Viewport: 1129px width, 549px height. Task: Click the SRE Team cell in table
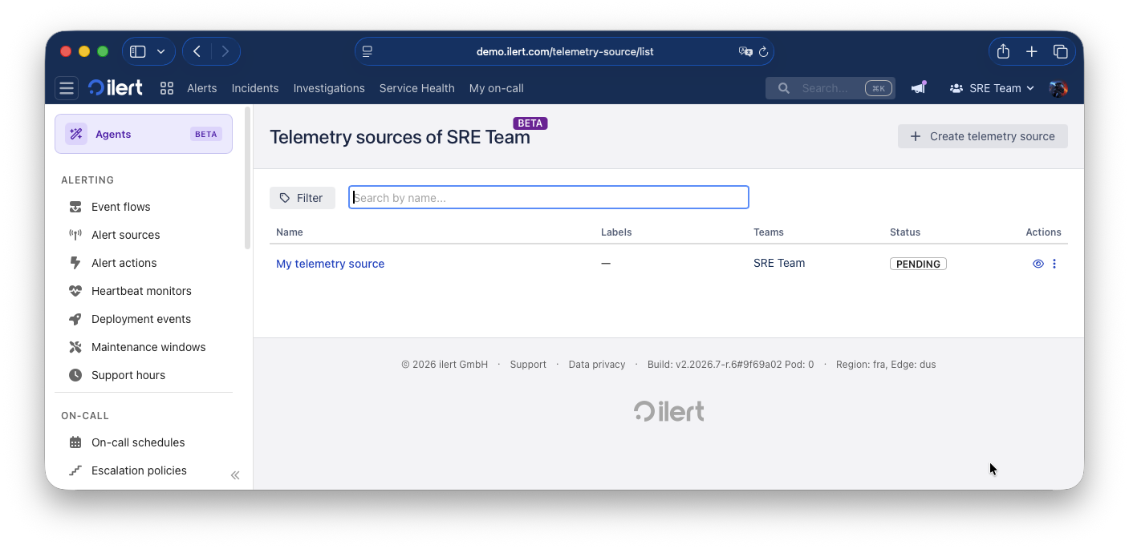[779, 263]
